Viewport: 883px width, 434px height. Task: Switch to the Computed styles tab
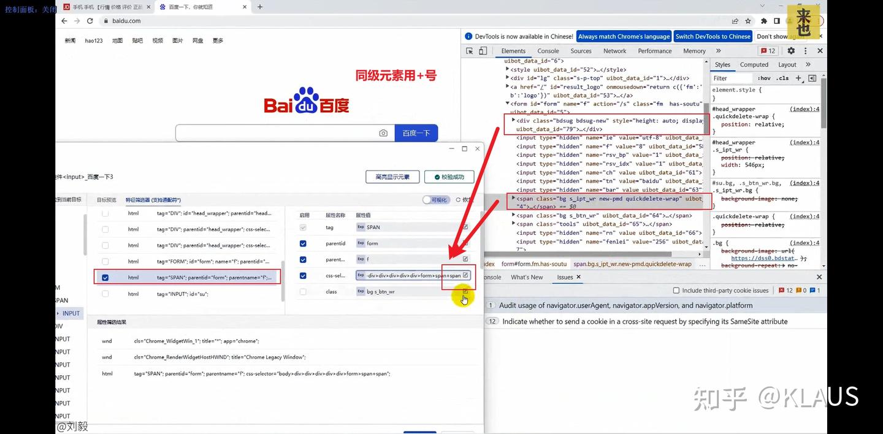coord(754,64)
